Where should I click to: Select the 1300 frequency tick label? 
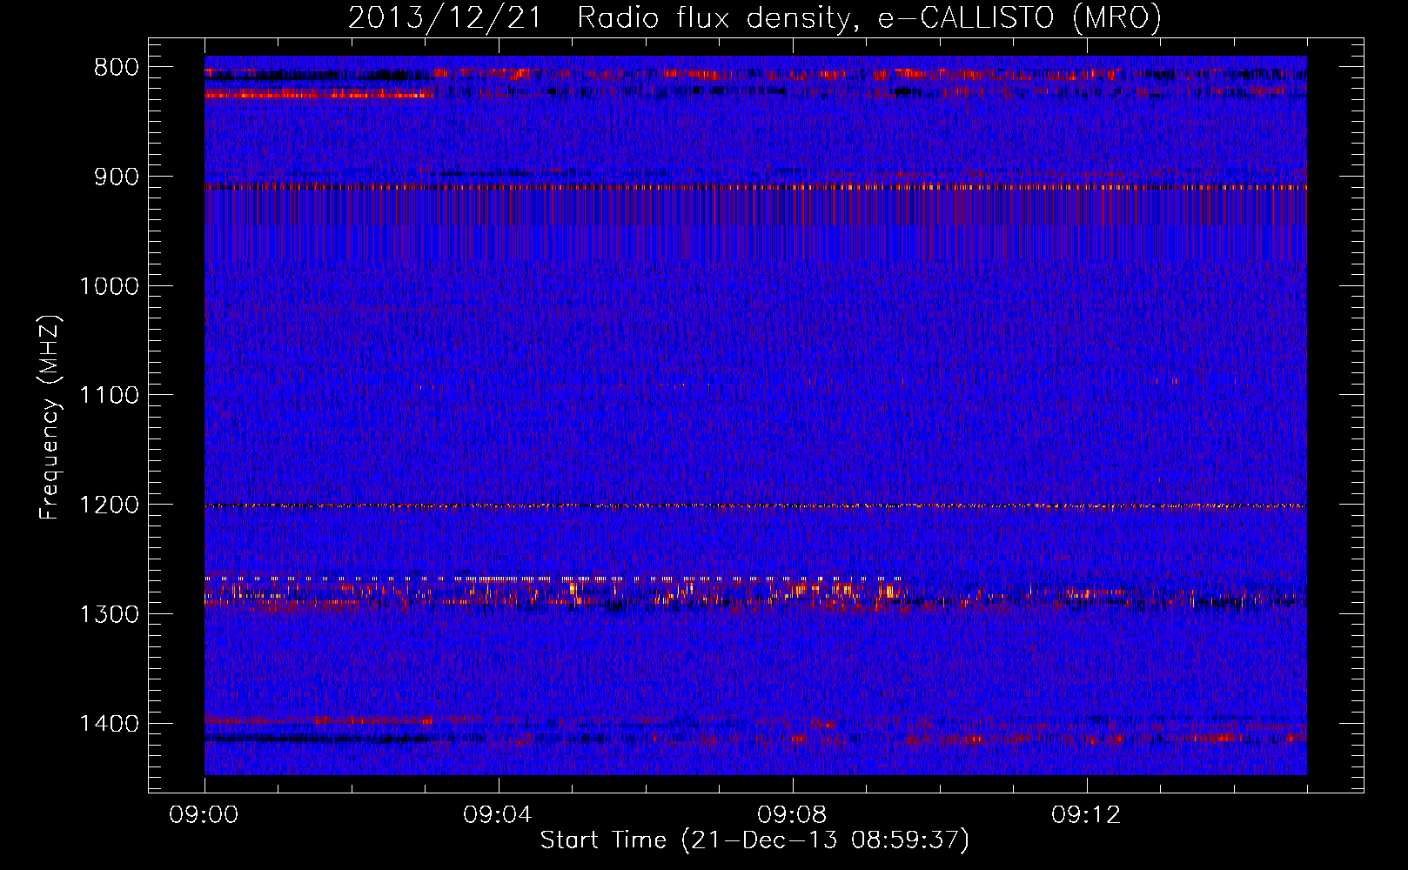click(109, 614)
